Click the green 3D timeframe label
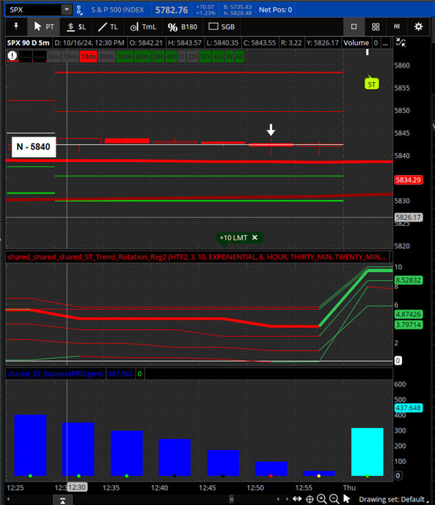435x505 pixels. (205, 56)
